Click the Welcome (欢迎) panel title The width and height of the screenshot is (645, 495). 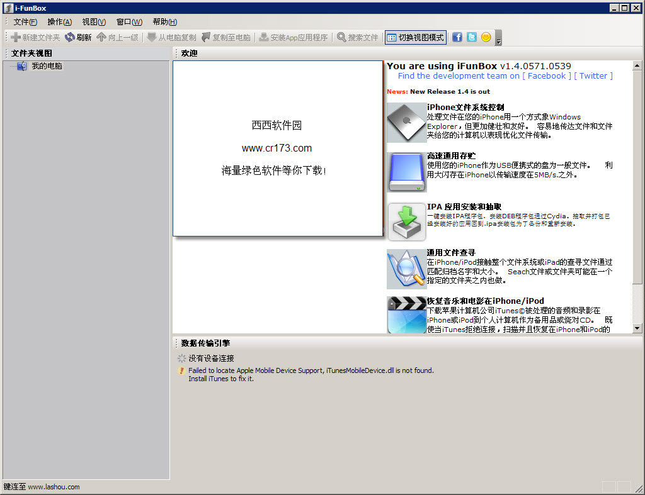(x=189, y=53)
